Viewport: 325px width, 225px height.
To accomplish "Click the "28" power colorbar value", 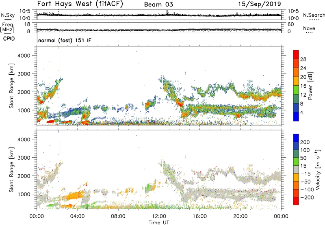I will [303, 59].
